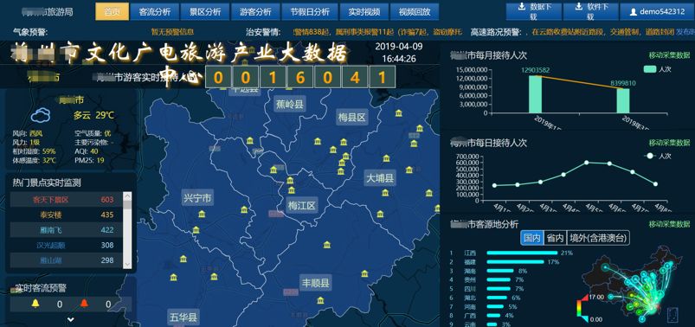Click the yellow bell alert icon
The image size is (695, 327).
point(35,304)
